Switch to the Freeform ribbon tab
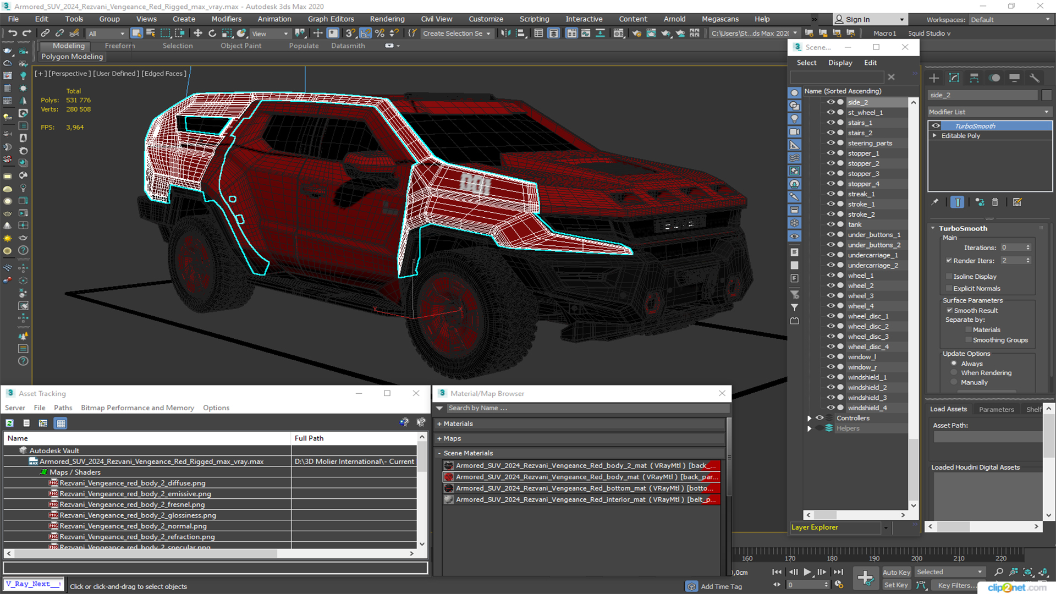 (119, 46)
